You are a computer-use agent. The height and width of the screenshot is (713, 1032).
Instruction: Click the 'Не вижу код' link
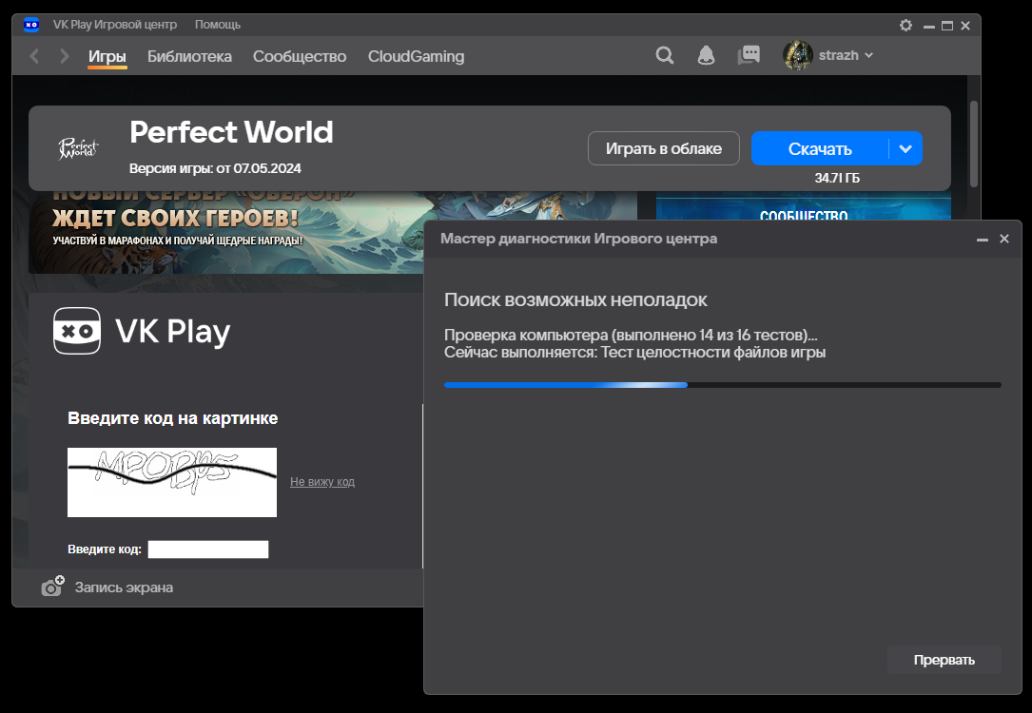(322, 482)
